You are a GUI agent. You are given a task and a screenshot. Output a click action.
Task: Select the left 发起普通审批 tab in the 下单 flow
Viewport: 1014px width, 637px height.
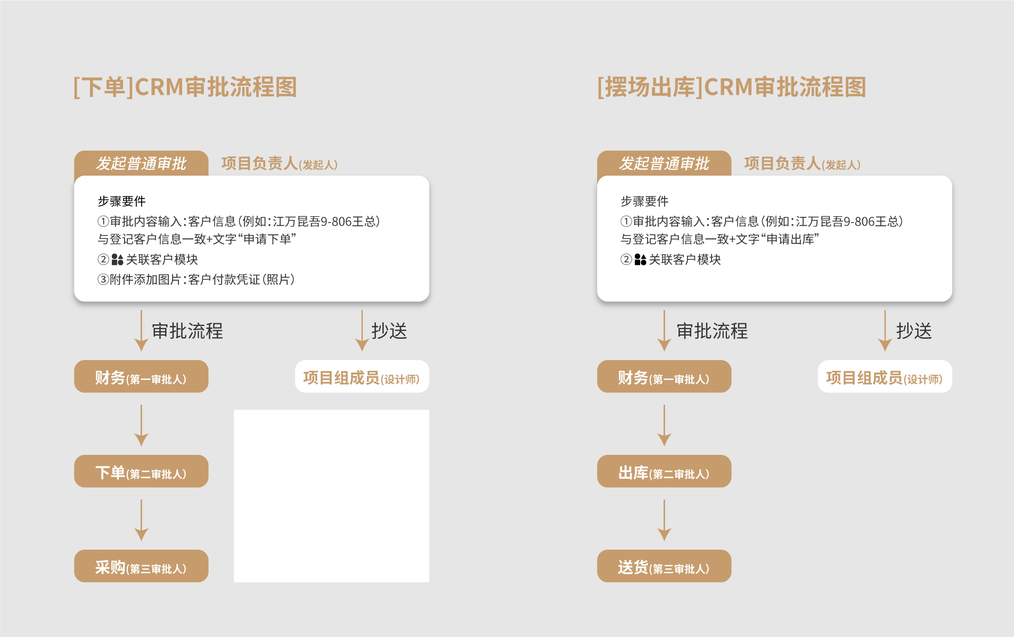click(x=141, y=164)
